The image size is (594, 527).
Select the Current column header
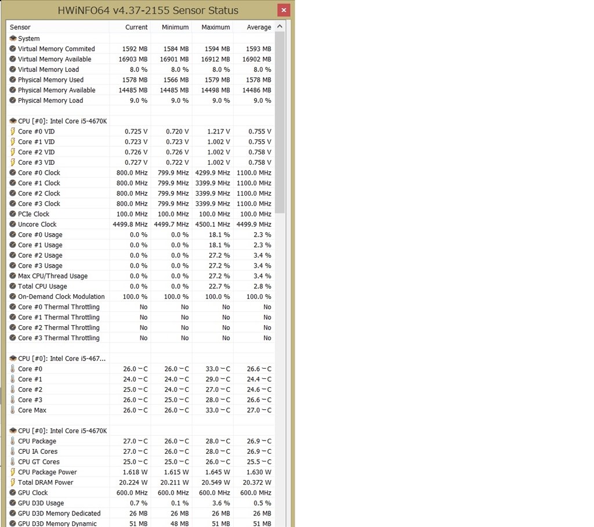click(x=130, y=27)
